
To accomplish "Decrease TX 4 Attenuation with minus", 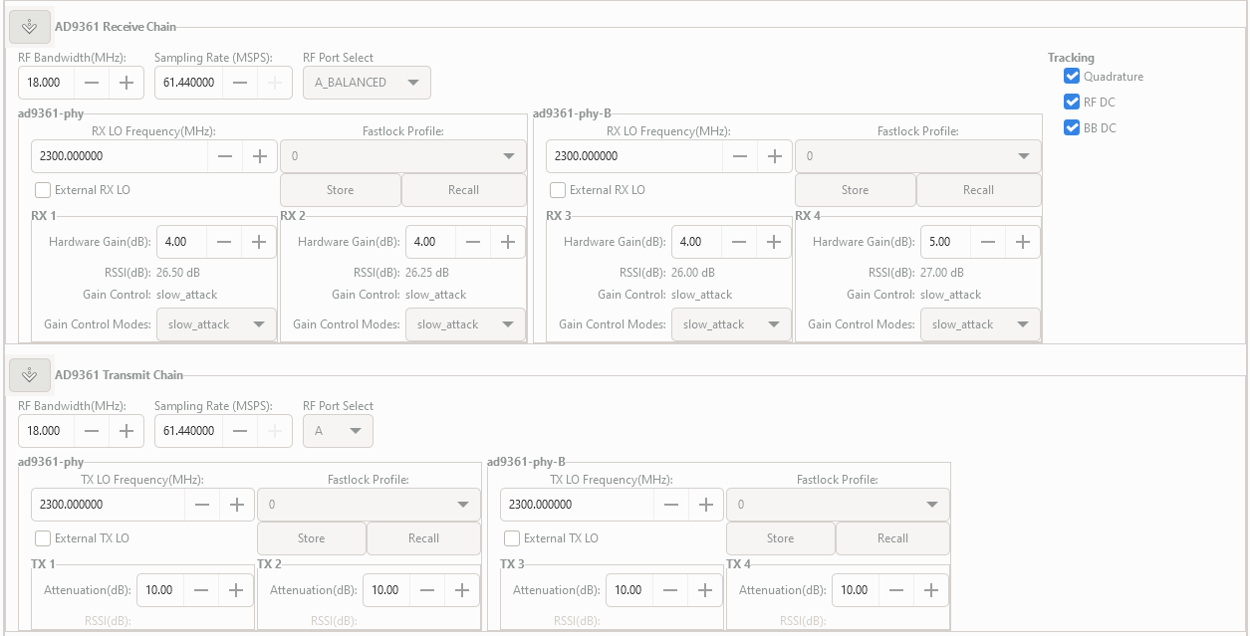I will point(897,590).
